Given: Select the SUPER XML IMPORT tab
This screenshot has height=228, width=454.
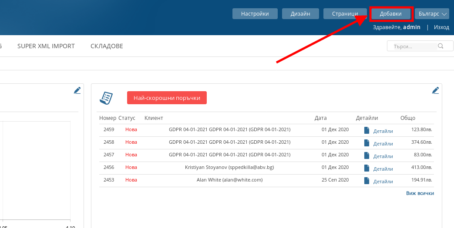Looking at the screenshot, I should point(46,46).
